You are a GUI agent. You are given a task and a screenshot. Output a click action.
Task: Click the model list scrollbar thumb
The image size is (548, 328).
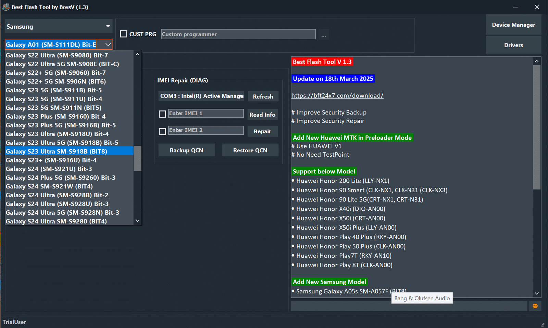pos(137,158)
